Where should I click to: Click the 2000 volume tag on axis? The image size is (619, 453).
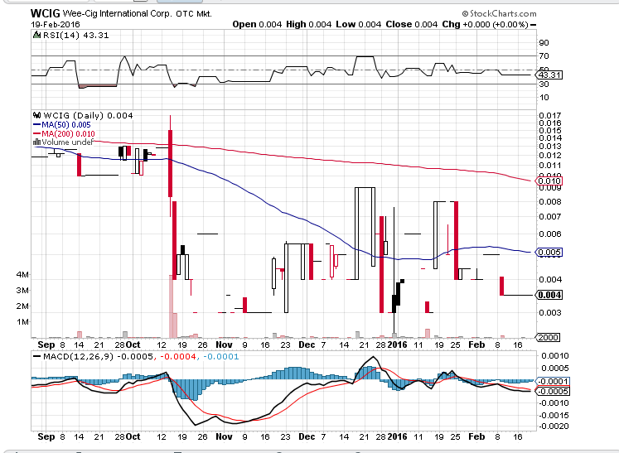(x=549, y=337)
